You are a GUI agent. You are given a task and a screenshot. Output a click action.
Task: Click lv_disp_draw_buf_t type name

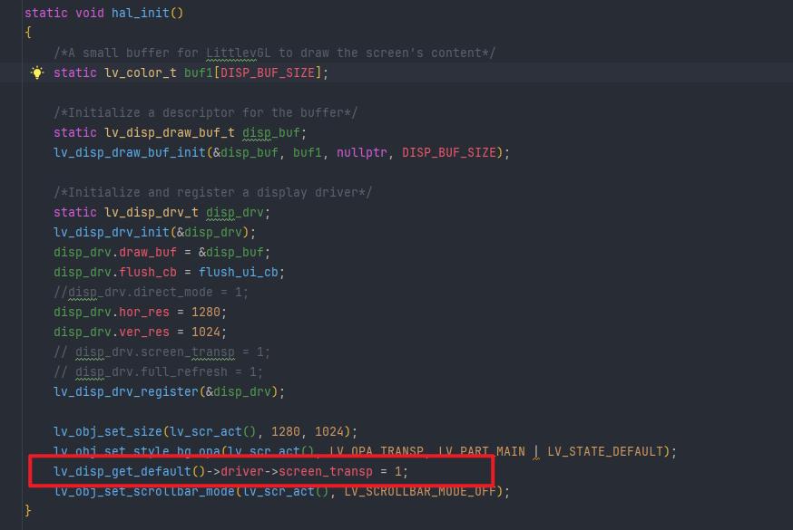170,133
